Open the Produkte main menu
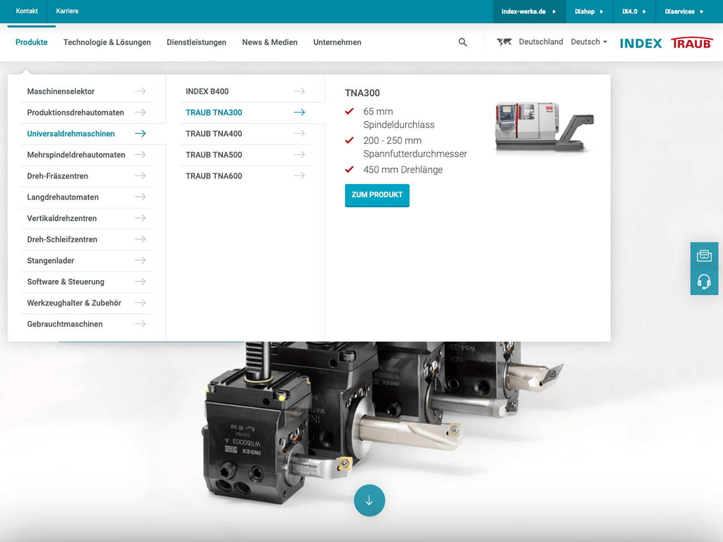The width and height of the screenshot is (723, 542). pos(32,42)
